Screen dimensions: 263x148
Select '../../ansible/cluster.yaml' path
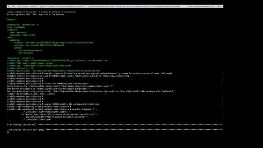[37, 120]
